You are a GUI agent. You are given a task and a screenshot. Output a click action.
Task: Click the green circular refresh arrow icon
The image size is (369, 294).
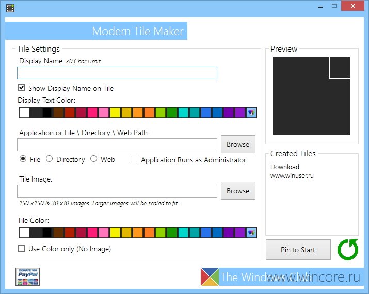[348, 249]
